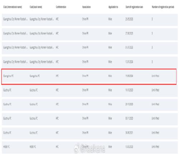179x157 pixels.
Task: Sort table by Confederation header
Action: point(61,7)
